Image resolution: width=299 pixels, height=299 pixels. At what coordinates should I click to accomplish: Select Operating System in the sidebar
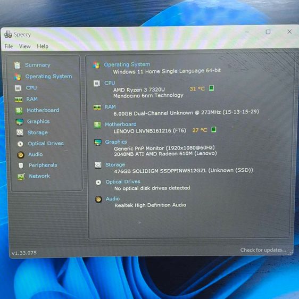click(48, 77)
